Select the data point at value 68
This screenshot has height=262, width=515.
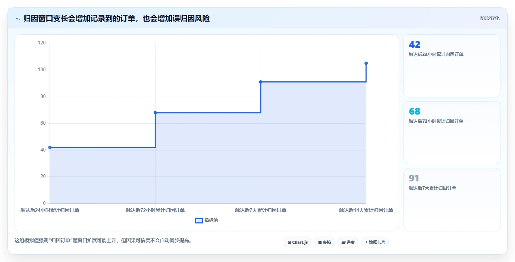[155, 113]
